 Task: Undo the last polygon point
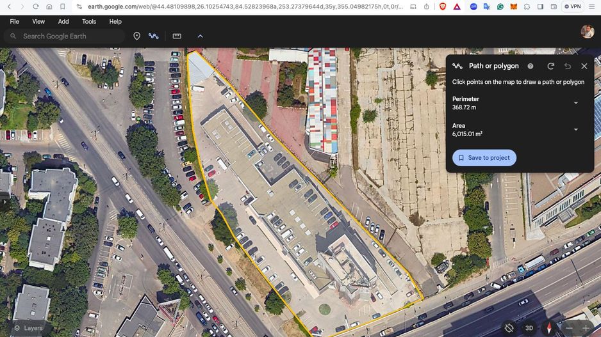568,66
